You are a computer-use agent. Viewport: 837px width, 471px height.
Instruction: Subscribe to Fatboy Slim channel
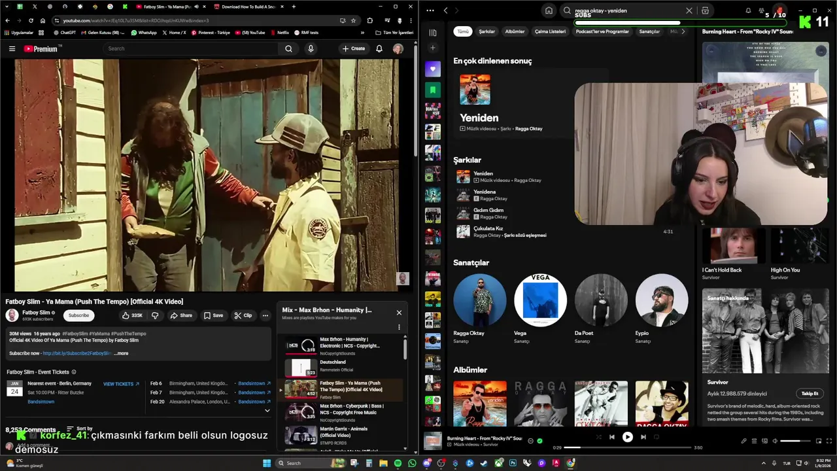click(x=78, y=315)
